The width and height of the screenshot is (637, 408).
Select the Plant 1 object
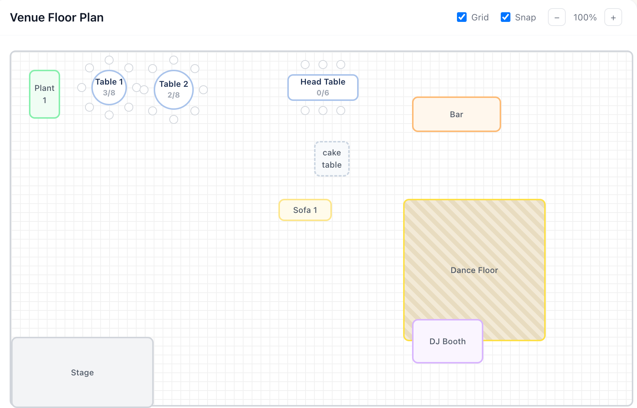(45, 94)
